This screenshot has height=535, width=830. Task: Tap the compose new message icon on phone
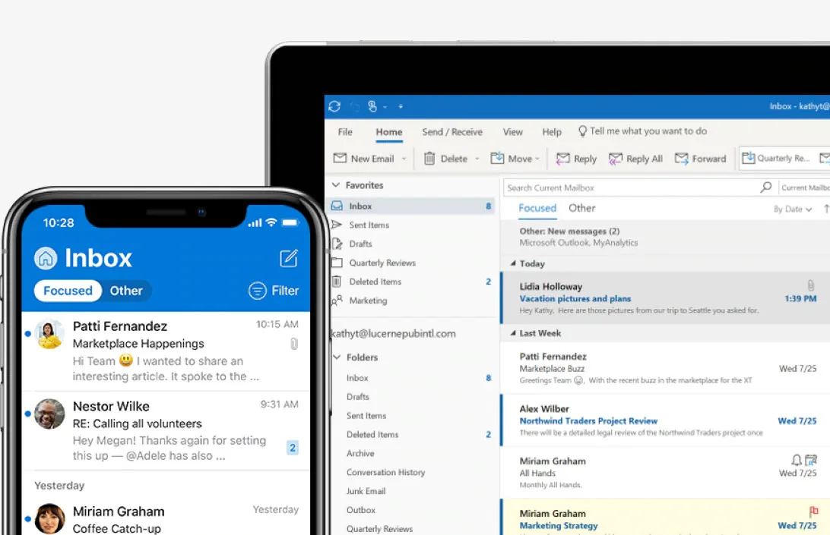tap(289, 258)
